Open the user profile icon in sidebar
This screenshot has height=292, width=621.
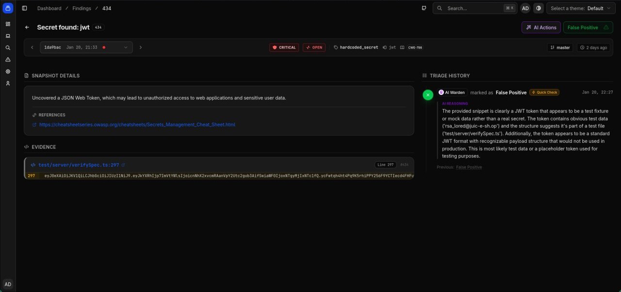click(7, 83)
